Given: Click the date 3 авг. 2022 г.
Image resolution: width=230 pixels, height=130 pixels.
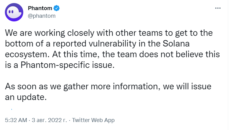Looking at the screenshot, I should [x=49, y=120].
